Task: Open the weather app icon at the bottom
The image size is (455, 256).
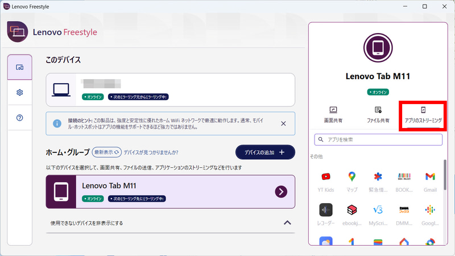Action: [326, 241]
